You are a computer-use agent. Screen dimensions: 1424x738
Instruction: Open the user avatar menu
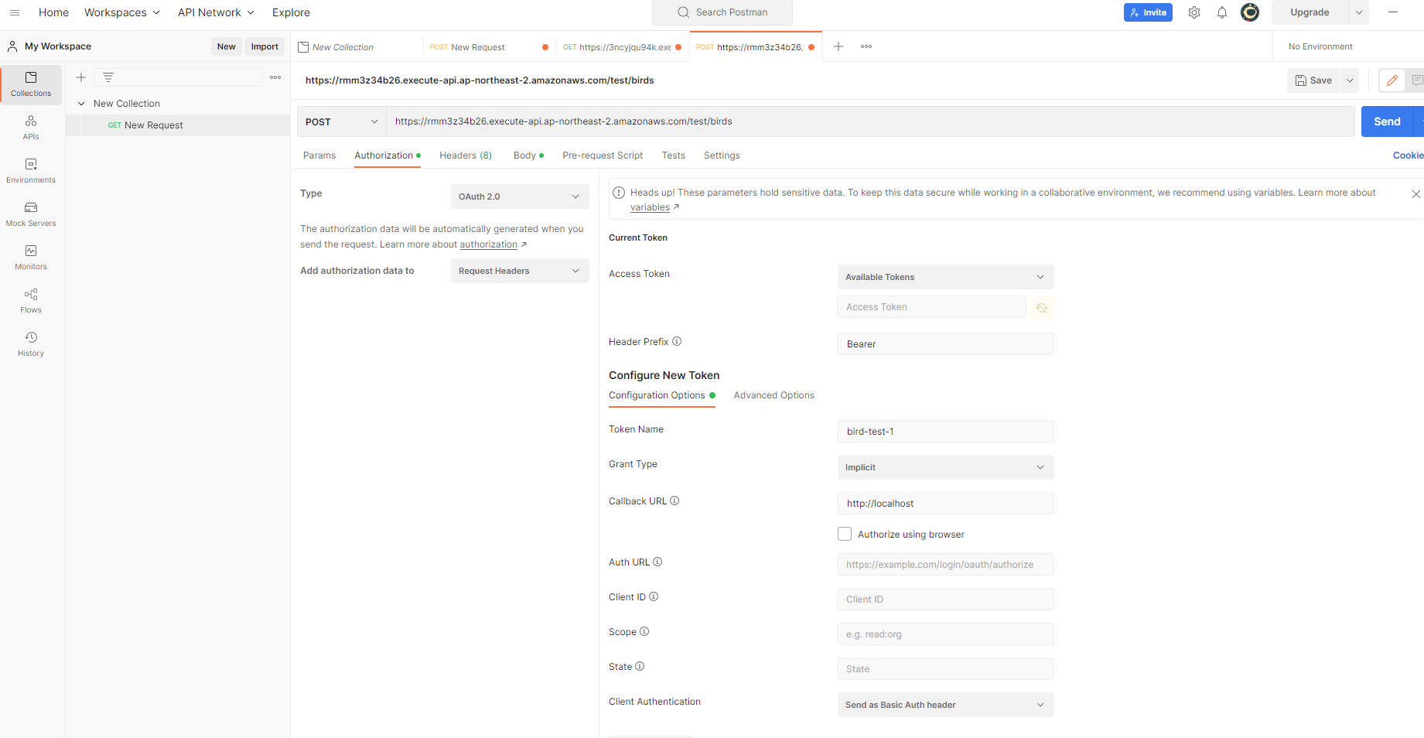tap(1250, 12)
